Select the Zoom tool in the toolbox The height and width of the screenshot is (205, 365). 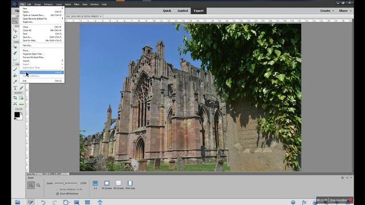15,21
